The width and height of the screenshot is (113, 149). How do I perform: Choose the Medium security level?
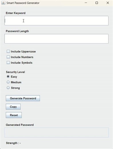[x=8, y=82]
